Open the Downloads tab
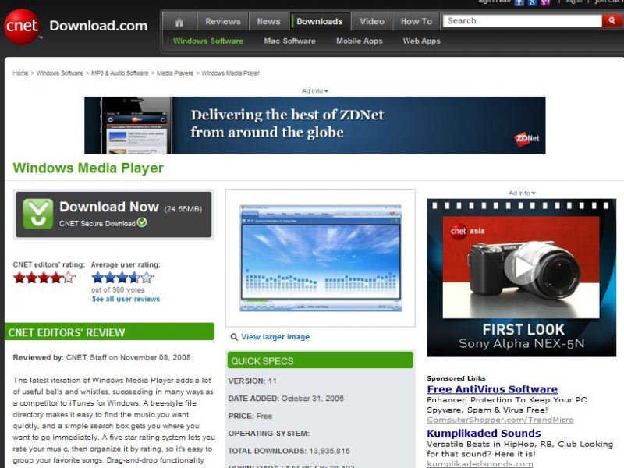The width and height of the screenshot is (624, 468). click(x=320, y=22)
